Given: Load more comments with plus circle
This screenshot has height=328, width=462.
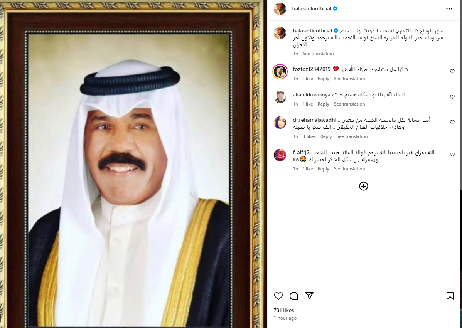Looking at the screenshot, I should click(x=364, y=186).
